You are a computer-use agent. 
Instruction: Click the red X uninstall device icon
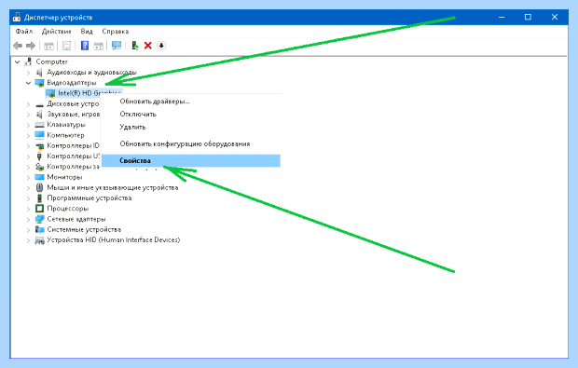click(x=148, y=46)
